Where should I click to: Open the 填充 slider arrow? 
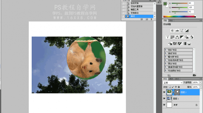point(200,87)
